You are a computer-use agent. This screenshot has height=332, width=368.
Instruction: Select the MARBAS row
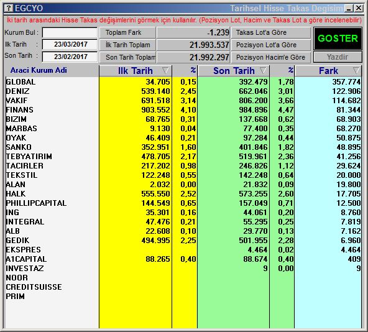click(x=183, y=129)
